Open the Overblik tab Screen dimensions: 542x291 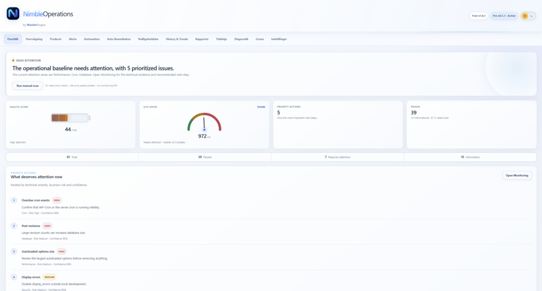pos(13,39)
